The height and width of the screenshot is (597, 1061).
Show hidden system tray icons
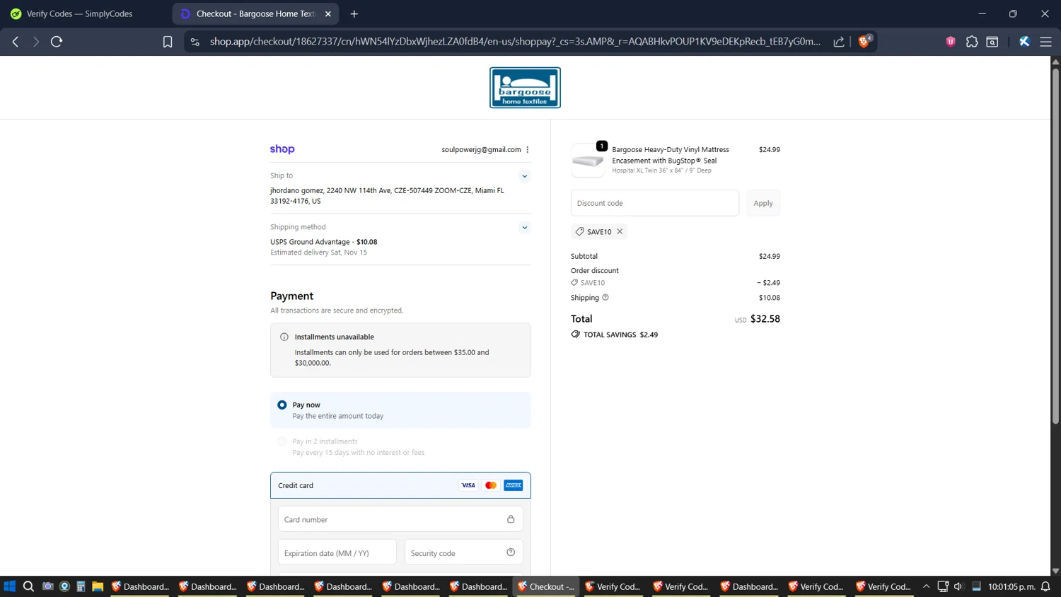[926, 586]
